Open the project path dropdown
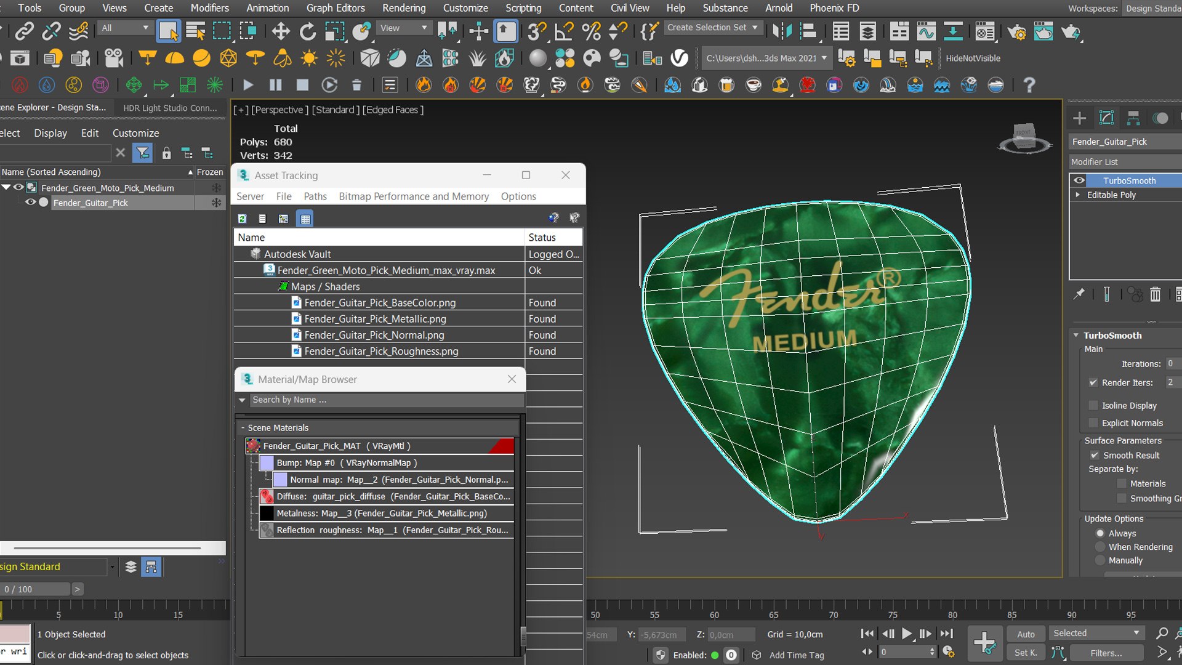This screenshot has height=665, width=1182. (x=766, y=58)
